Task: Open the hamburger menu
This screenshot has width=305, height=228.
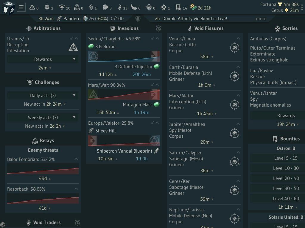Action: point(21,7)
